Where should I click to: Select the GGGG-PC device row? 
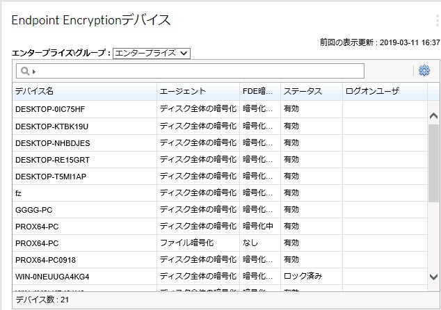(34, 209)
